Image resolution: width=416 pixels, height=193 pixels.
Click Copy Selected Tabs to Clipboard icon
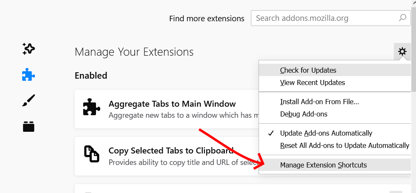point(92,153)
